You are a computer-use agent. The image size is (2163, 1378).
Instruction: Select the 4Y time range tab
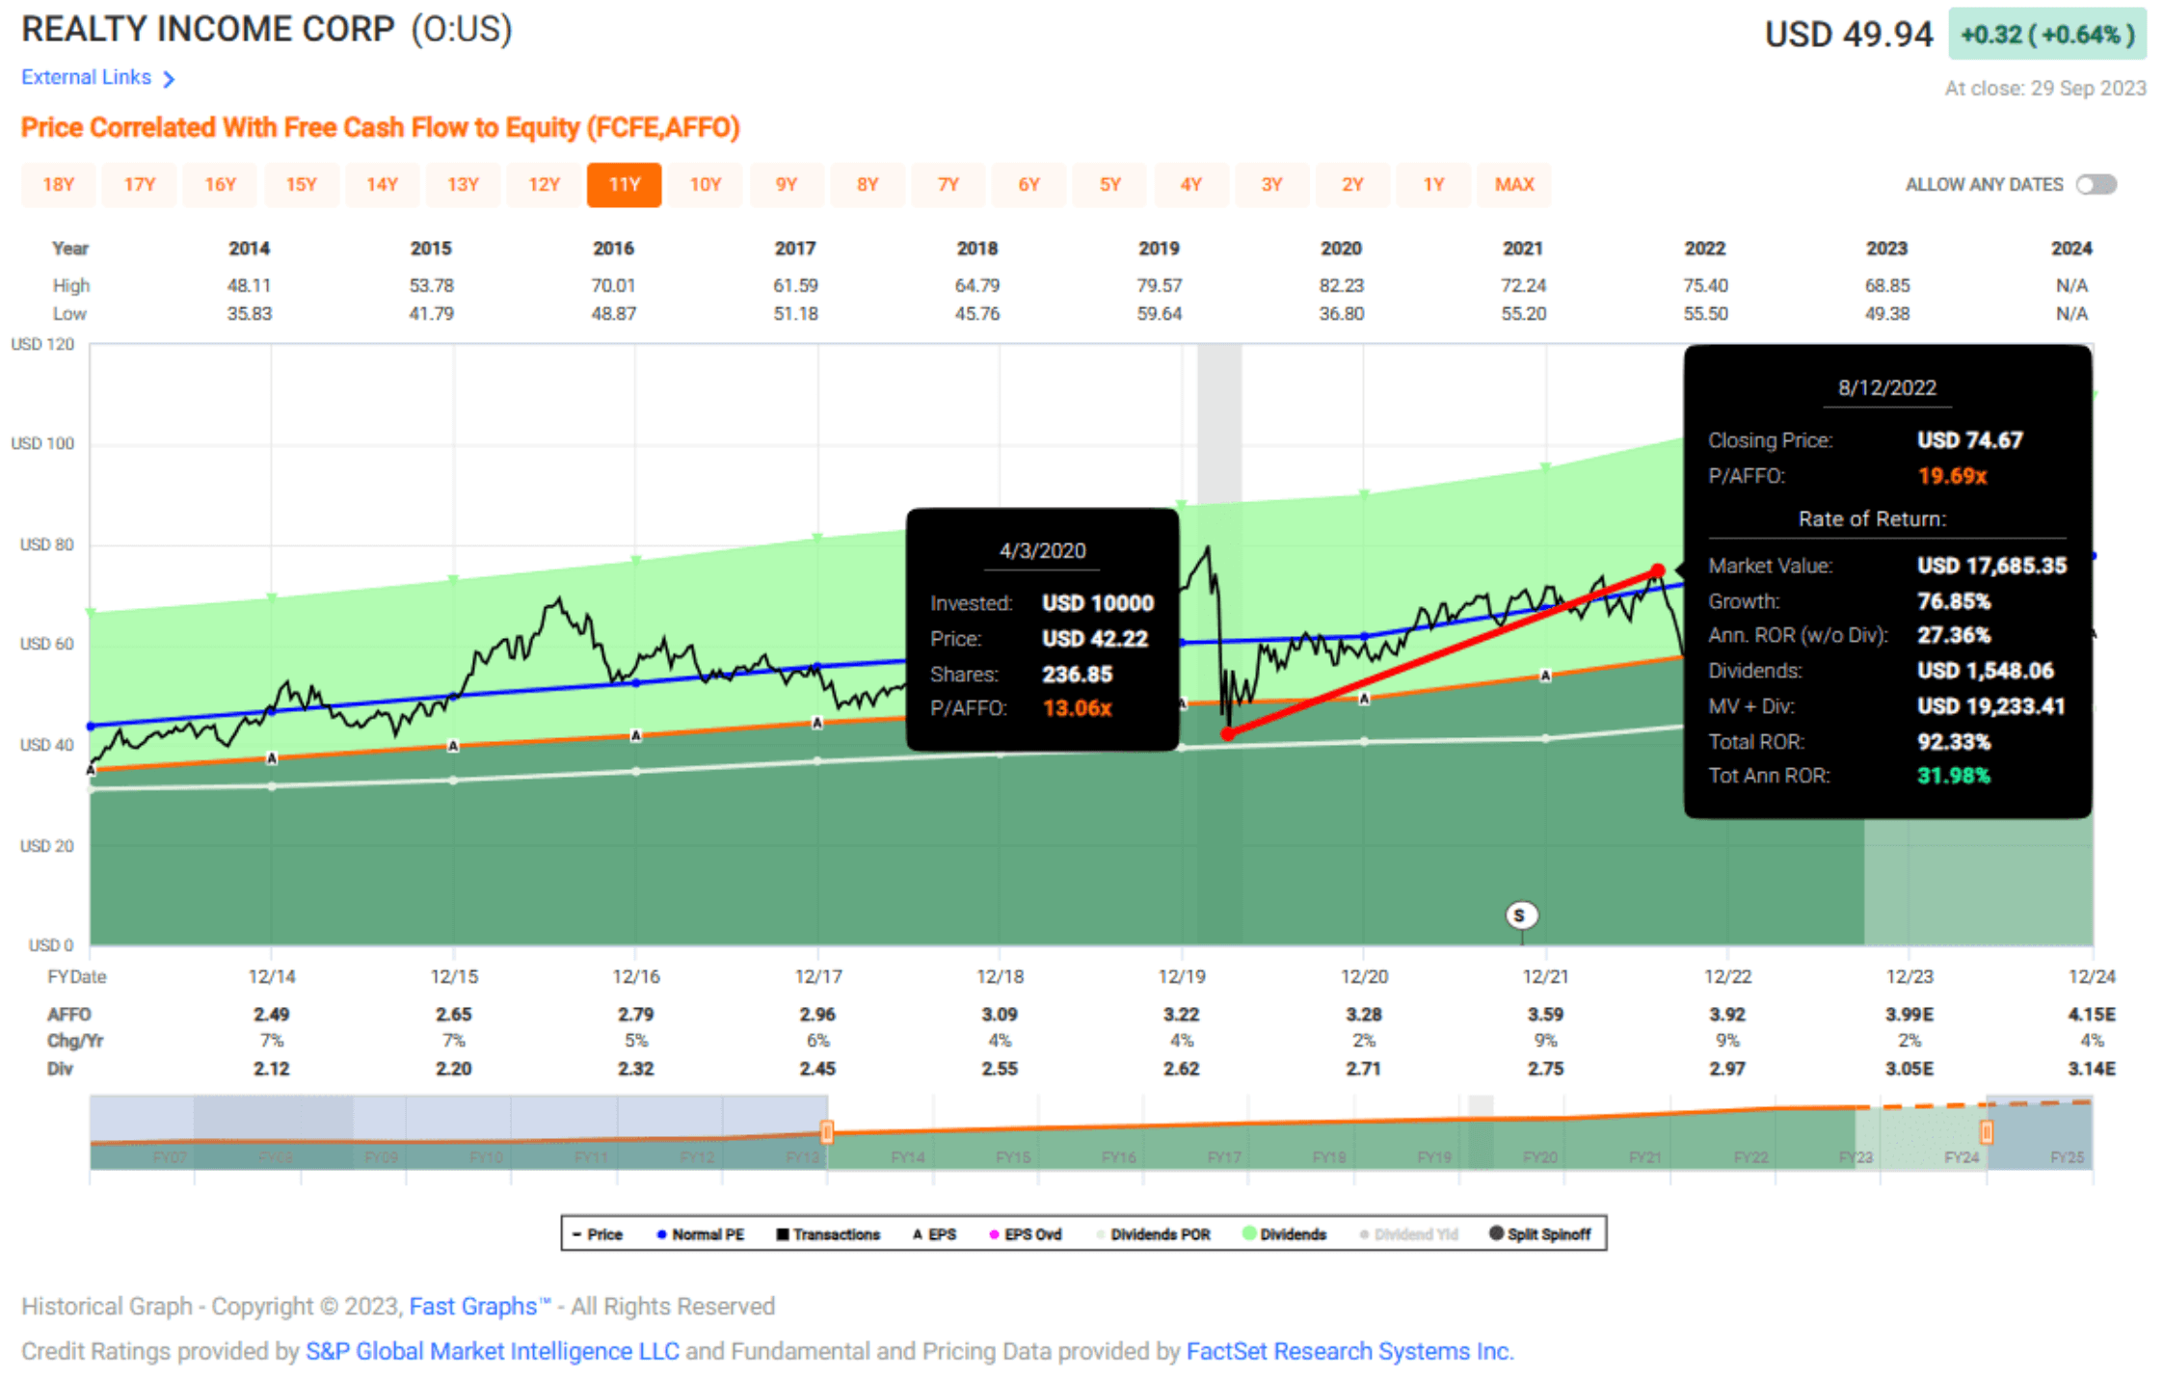point(1191,184)
